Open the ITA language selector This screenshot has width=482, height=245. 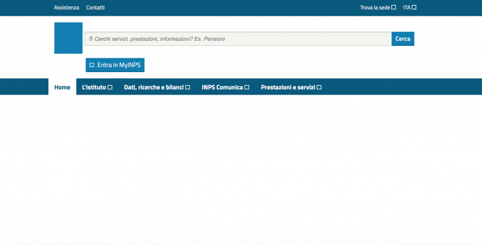pos(409,8)
